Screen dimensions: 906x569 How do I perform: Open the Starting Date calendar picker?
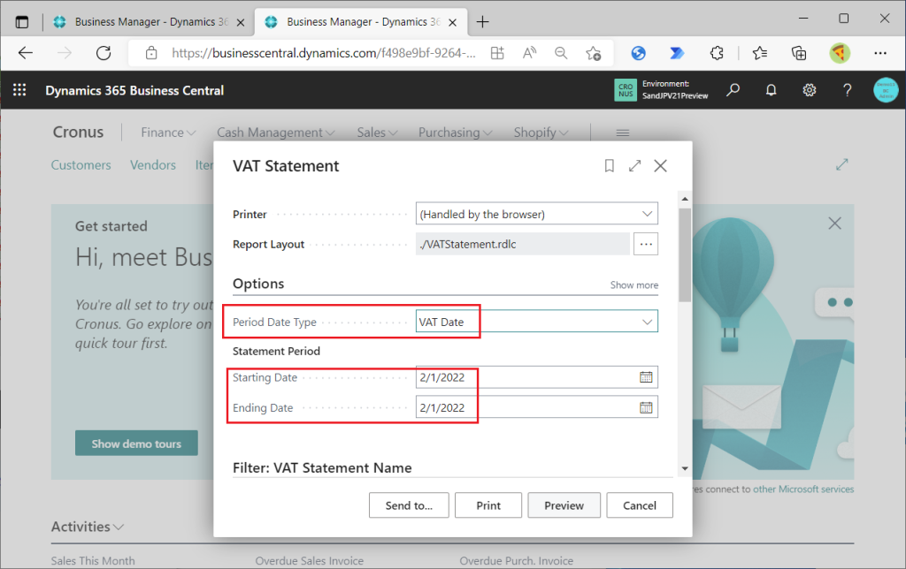pyautogui.click(x=646, y=377)
